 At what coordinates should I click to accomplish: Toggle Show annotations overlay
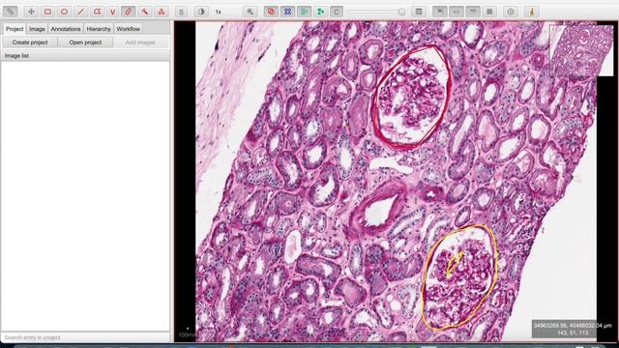pos(271,12)
